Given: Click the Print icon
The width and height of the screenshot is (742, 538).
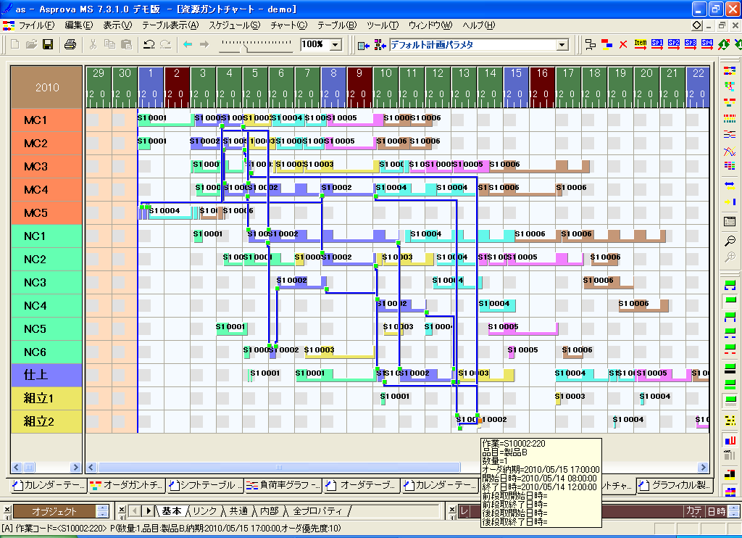Looking at the screenshot, I should [70, 44].
